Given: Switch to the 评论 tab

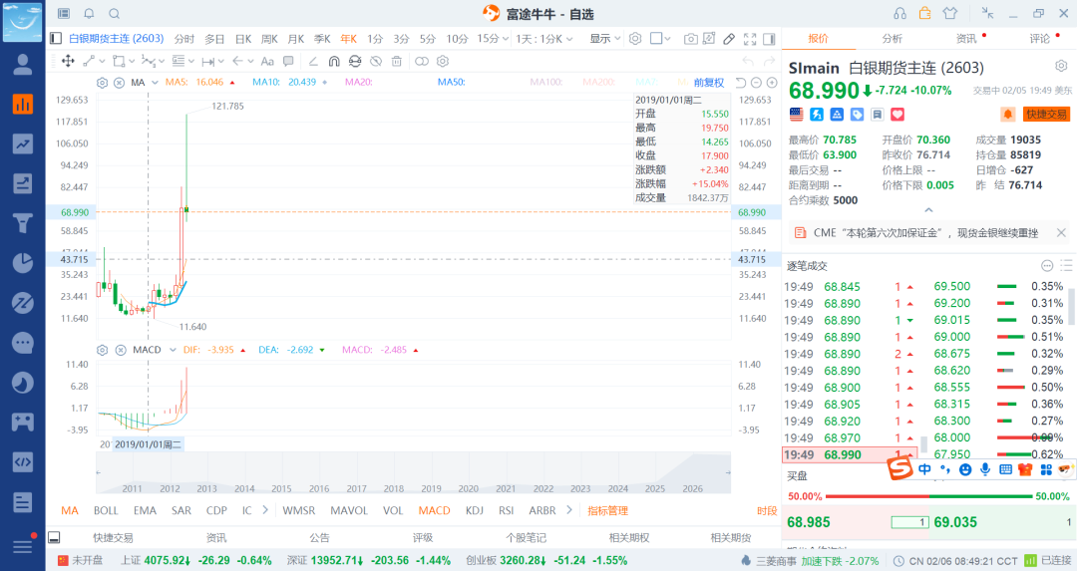Looking at the screenshot, I should point(1039,39).
